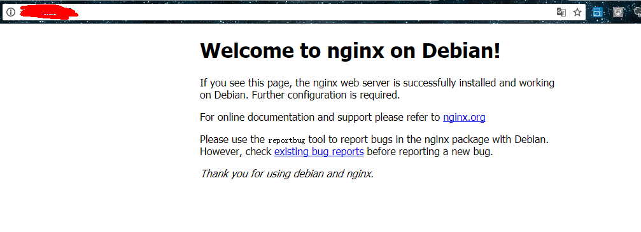641x232 pixels.
Task: Bookmark this page with the star icon
Action: 577,12
